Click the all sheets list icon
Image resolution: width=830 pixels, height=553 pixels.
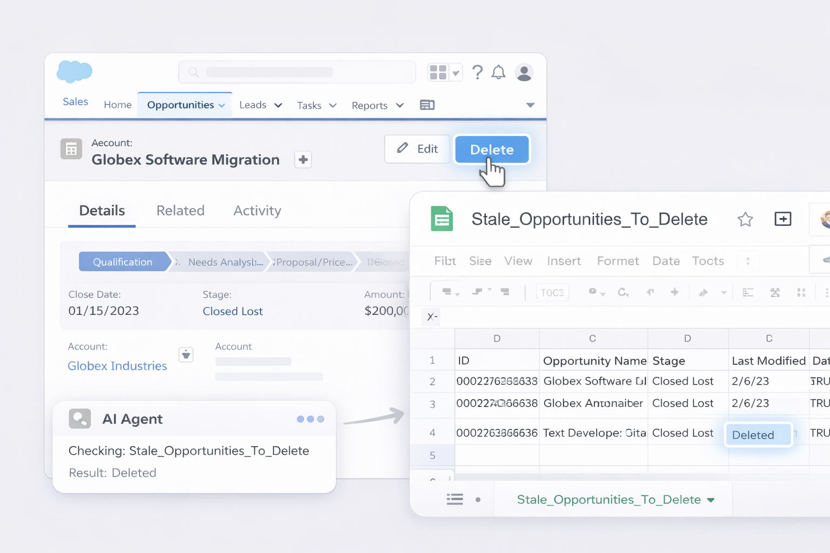pyautogui.click(x=455, y=500)
